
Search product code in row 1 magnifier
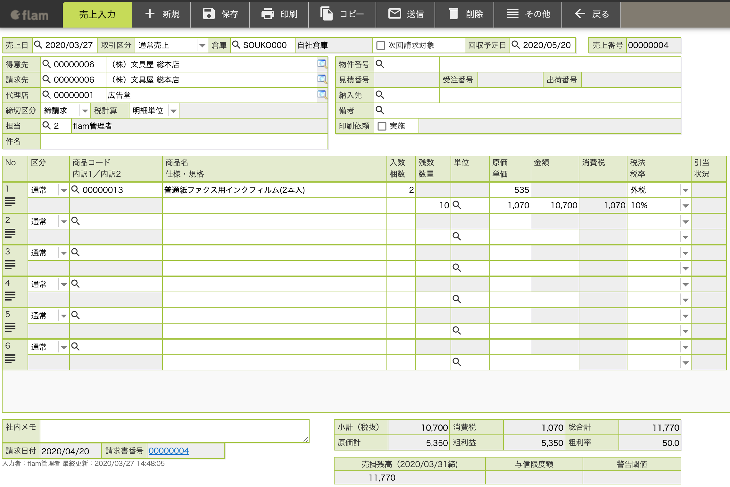75,189
